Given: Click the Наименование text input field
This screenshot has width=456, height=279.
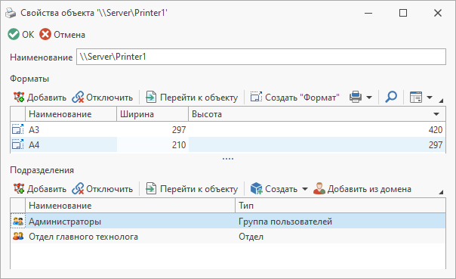Looking at the screenshot, I should (x=261, y=57).
